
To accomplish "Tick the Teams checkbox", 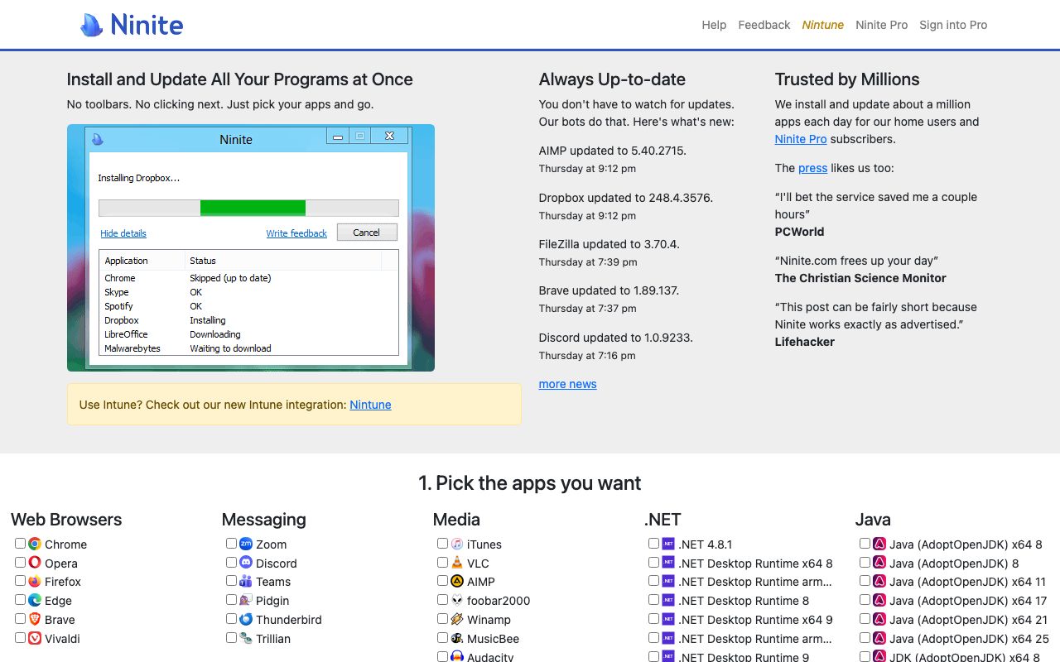I will tap(231, 581).
